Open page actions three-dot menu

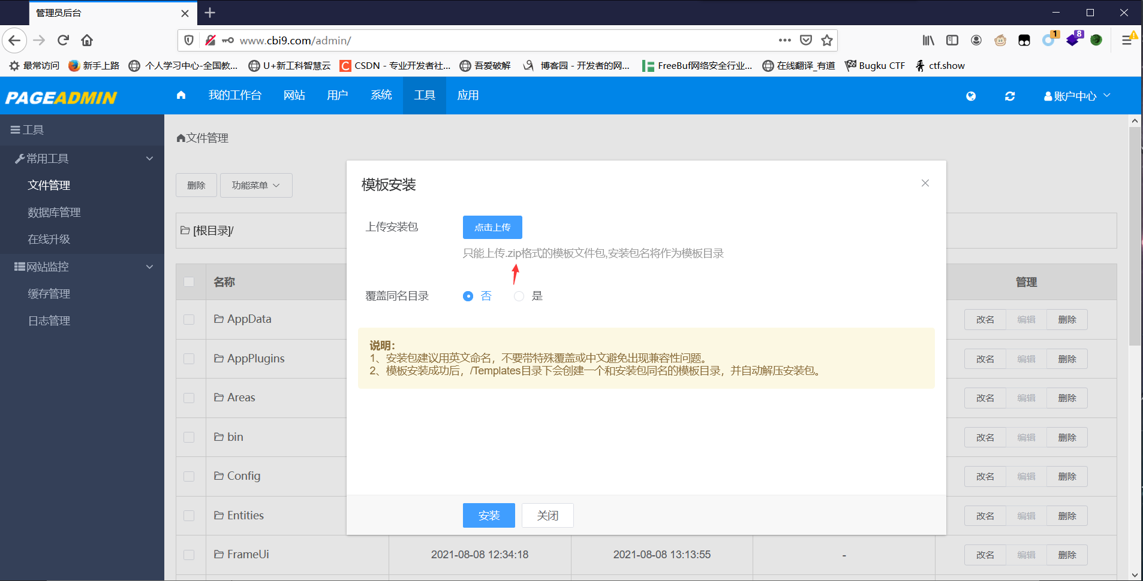click(784, 40)
